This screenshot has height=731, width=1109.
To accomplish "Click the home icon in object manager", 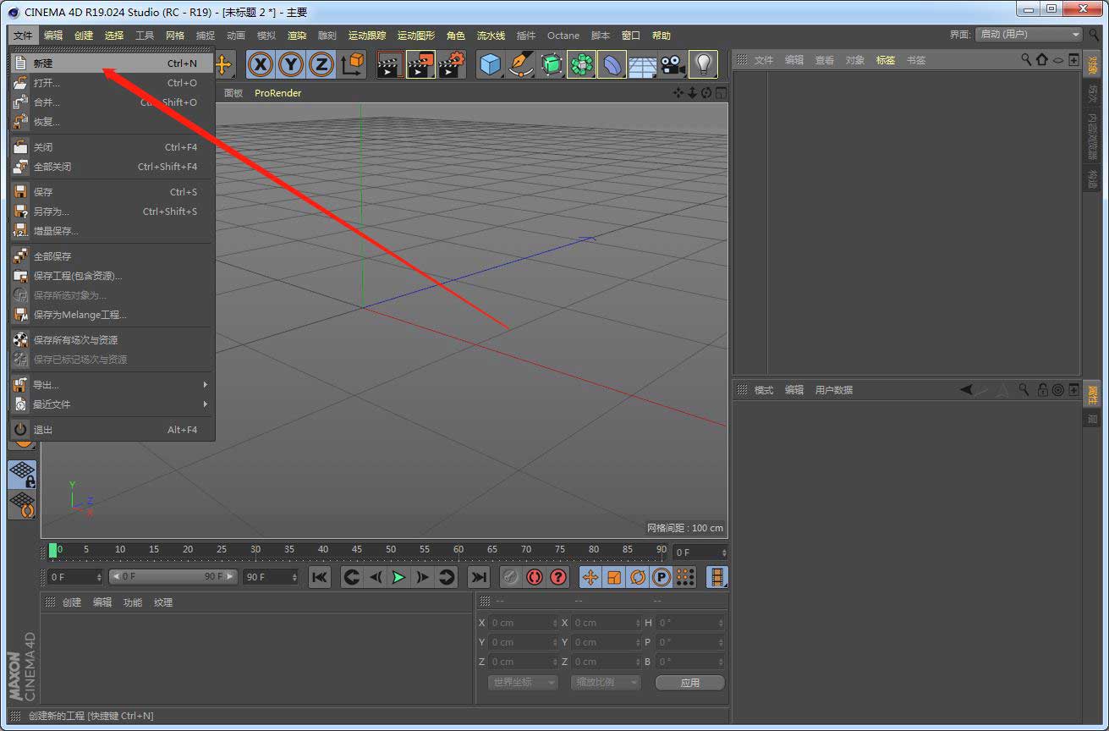I will (x=1041, y=59).
